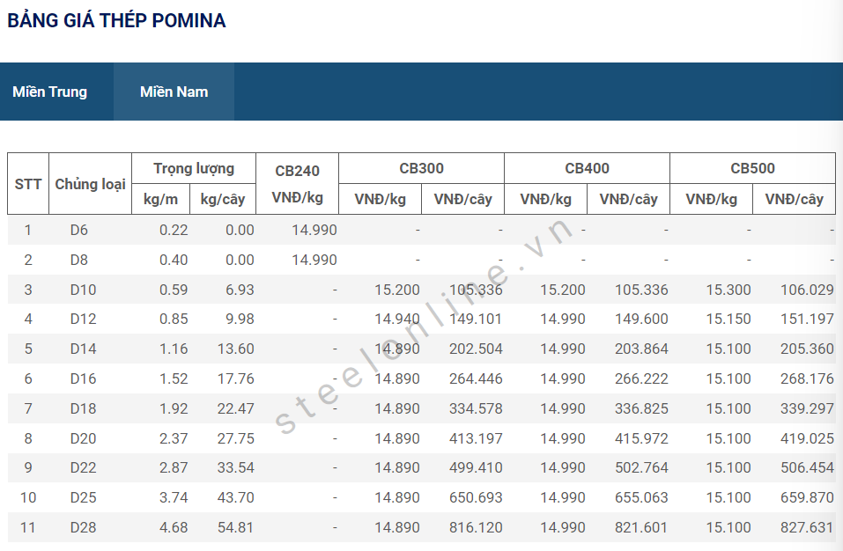The image size is (843, 551).
Task: Click the 149.600 CB400 price
Action: pos(641,319)
